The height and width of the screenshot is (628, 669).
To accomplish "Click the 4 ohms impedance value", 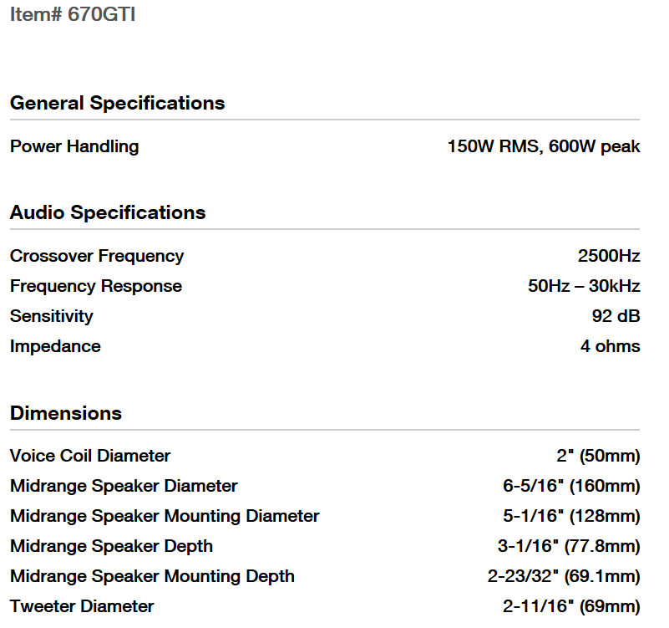I will click(x=611, y=346).
